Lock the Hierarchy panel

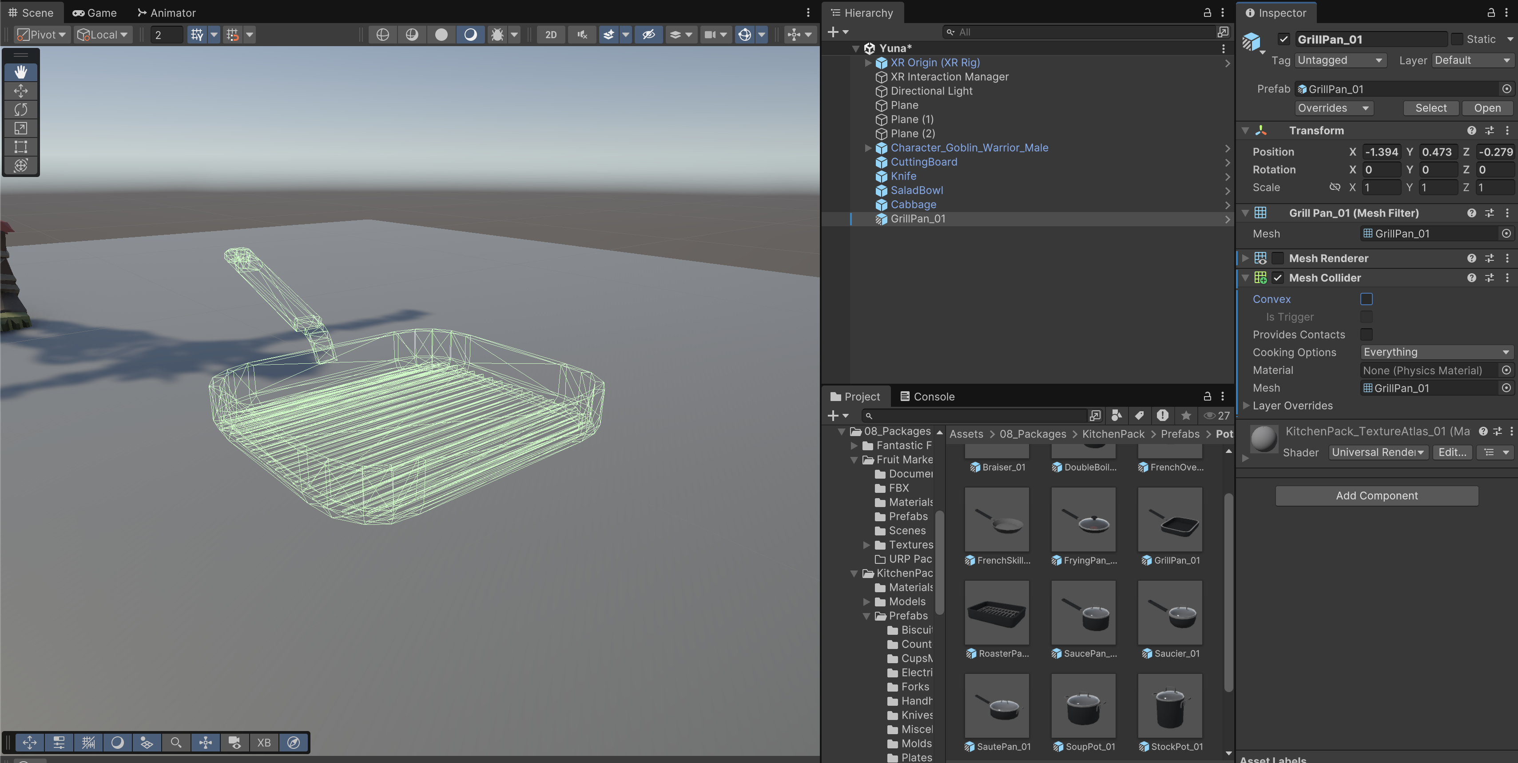[1207, 13]
